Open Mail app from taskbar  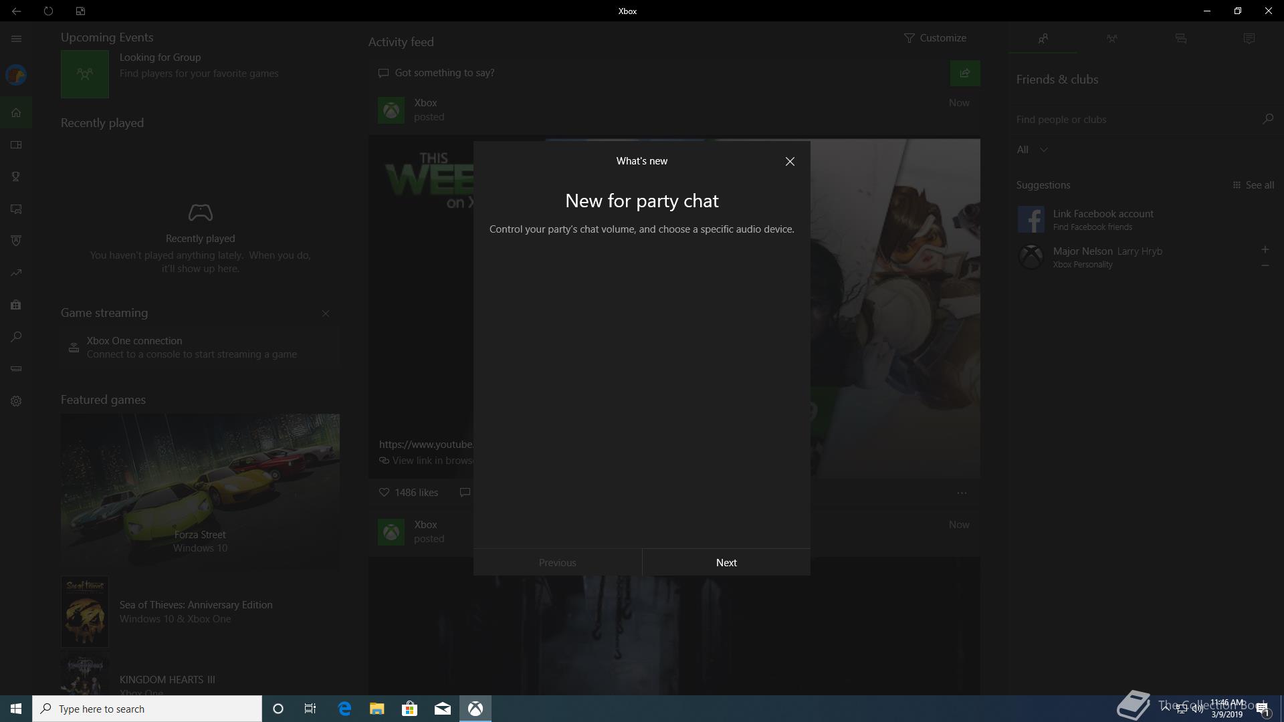coord(442,709)
